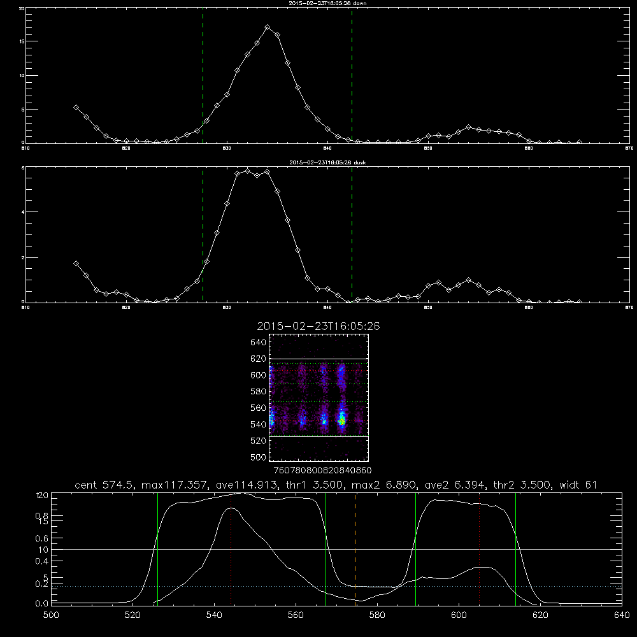
Task: Click the dusk plot title text
Action: [x=327, y=162]
